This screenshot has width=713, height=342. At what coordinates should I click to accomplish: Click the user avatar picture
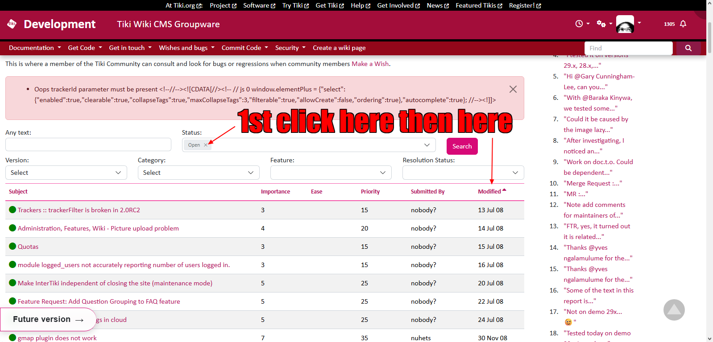(x=625, y=24)
